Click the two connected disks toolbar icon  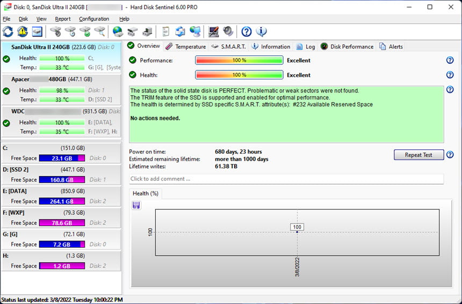(132, 32)
